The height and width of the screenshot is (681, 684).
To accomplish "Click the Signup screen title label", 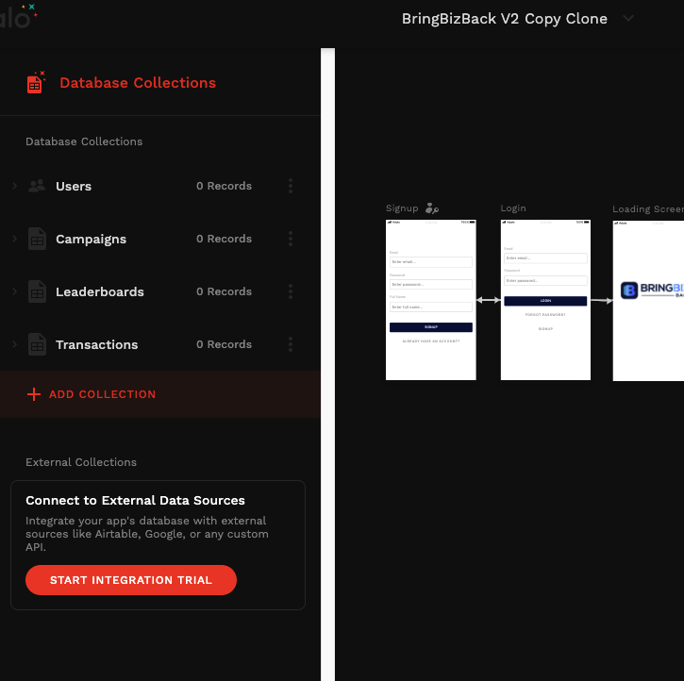I will pos(402,208).
